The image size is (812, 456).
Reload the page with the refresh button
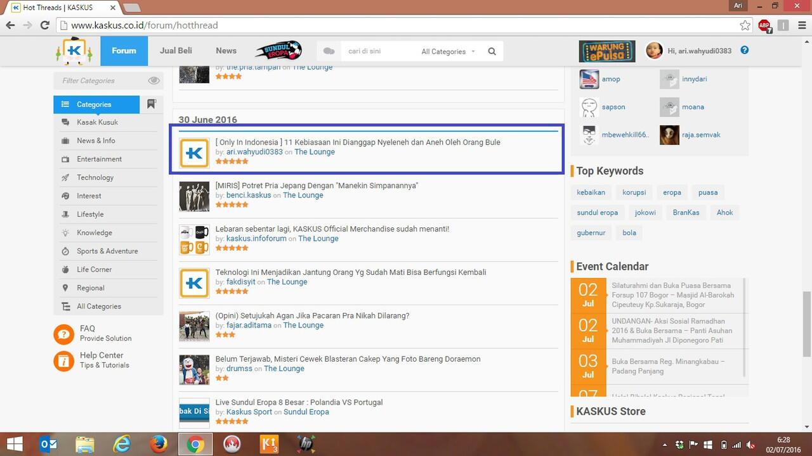44,25
